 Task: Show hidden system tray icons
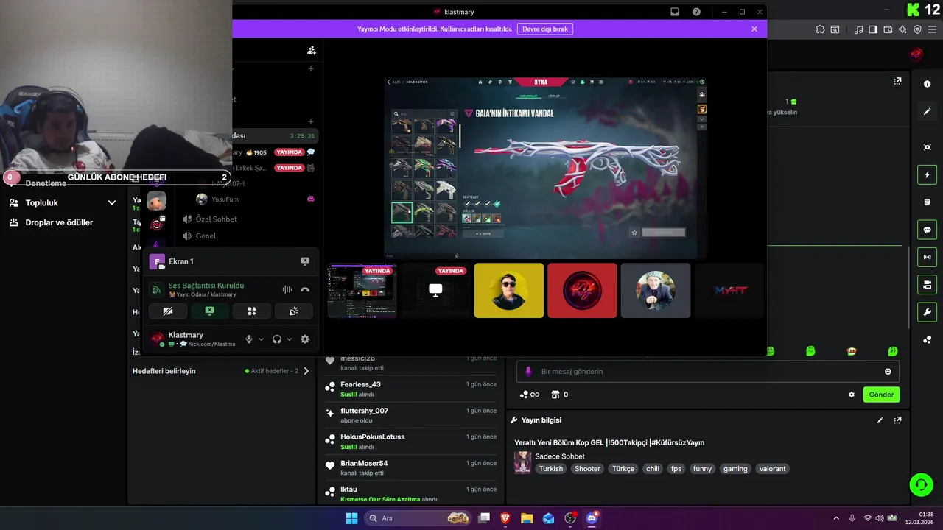coord(835,518)
